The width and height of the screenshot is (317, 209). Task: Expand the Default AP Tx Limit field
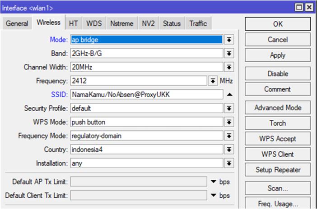point(214,182)
